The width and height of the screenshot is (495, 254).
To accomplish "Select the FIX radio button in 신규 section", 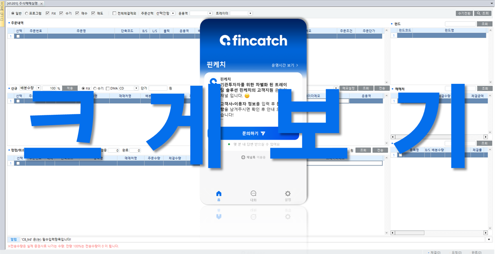I will click(83, 89).
